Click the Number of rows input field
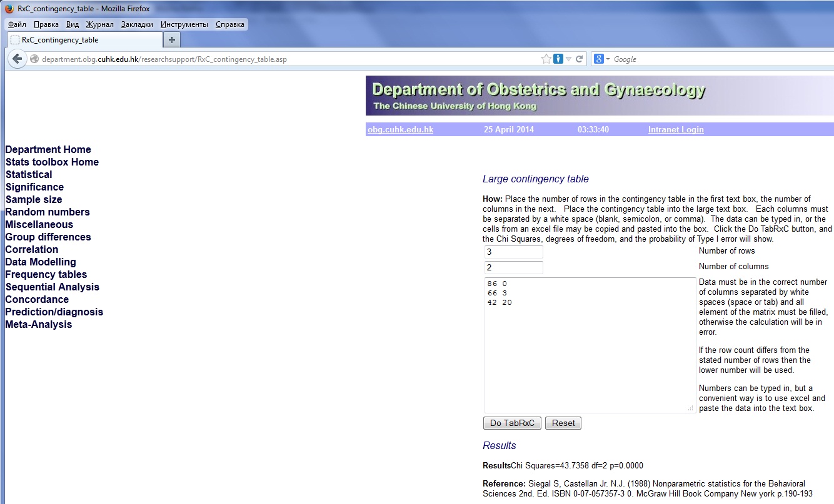 [x=513, y=252]
